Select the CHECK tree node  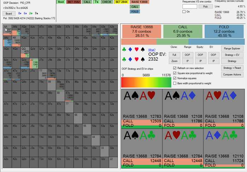click(107, 2)
